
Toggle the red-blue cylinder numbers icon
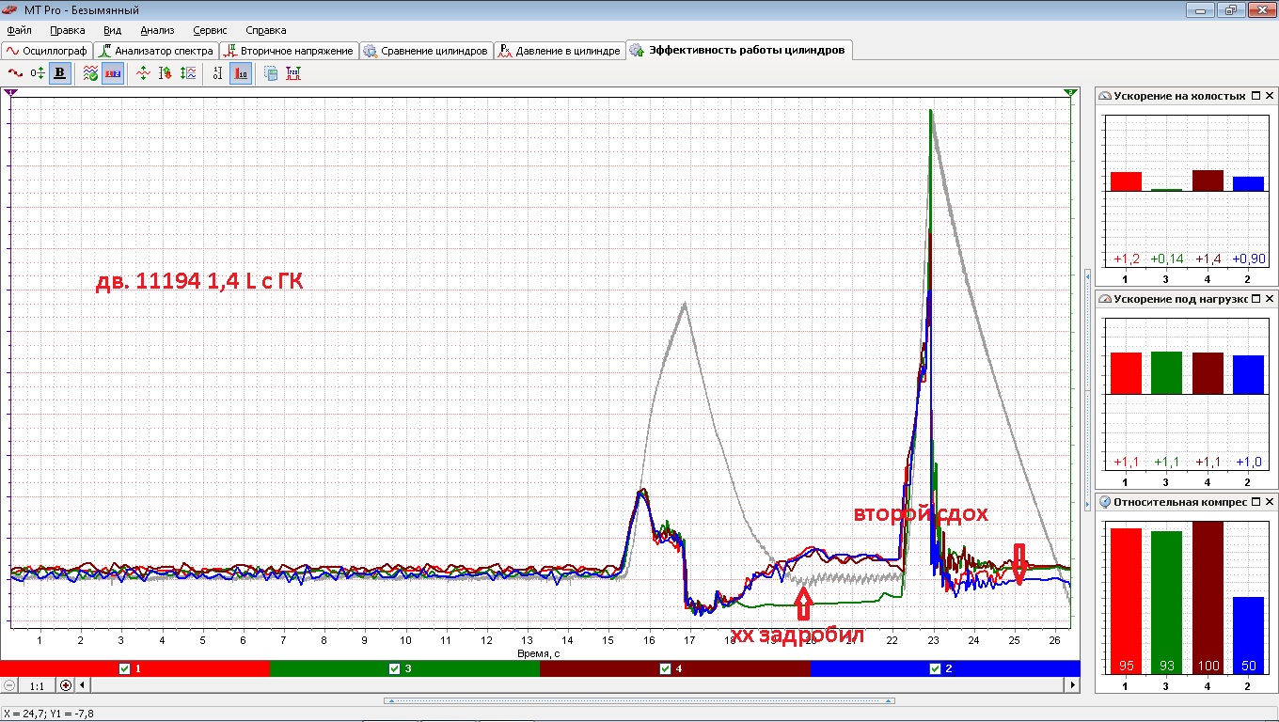point(112,72)
